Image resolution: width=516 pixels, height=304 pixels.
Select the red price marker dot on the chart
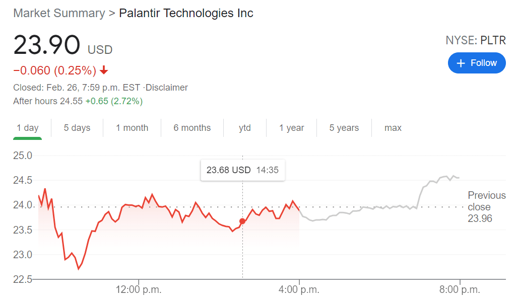(242, 220)
